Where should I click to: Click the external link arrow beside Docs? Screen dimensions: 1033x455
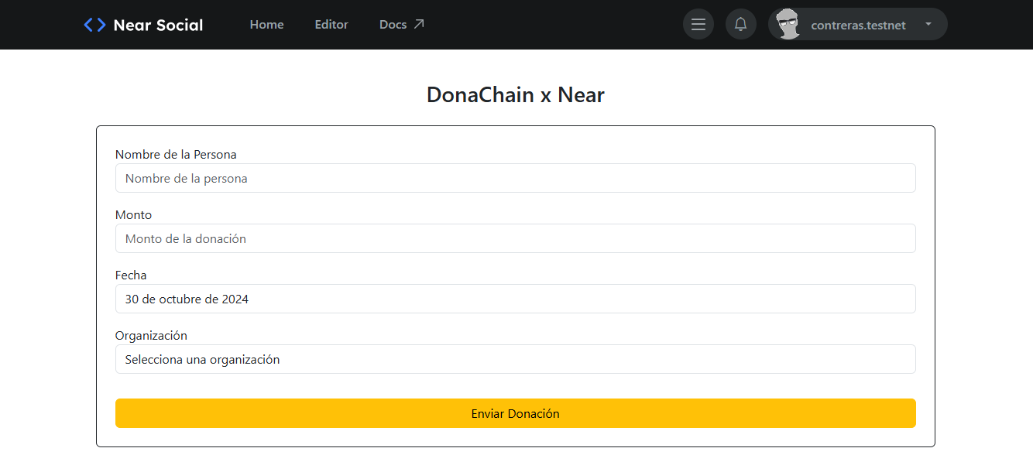[x=419, y=23]
